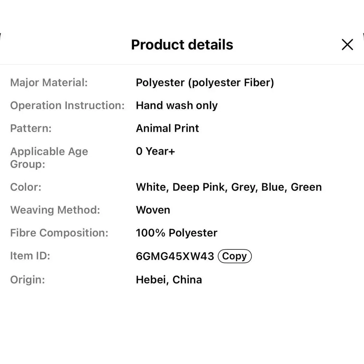Select the Origin label
Screen dimensions: 364x364
point(28,280)
